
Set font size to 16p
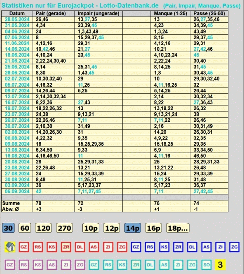[x=153, y=228]
